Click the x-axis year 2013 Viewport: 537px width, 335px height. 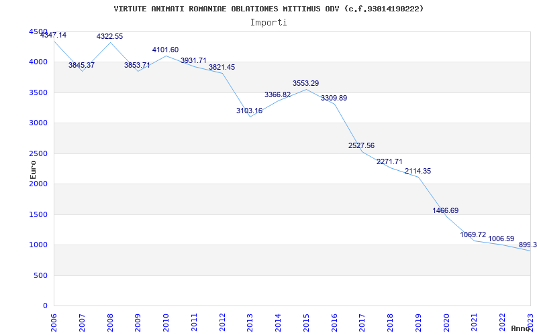pyautogui.click(x=250, y=323)
